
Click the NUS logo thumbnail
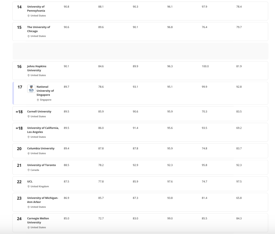(32, 89)
